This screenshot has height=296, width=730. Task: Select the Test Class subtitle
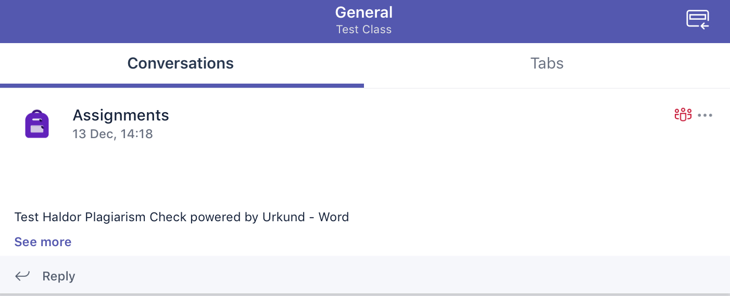pos(364,30)
